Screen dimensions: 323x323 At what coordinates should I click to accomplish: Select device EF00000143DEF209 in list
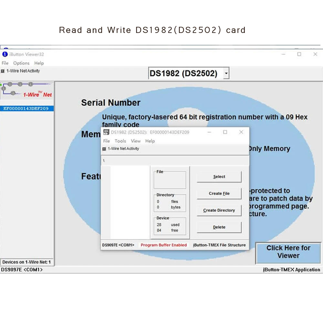click(27, 109)
